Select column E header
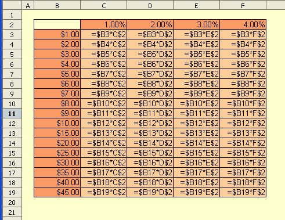Viewport: 285px width, 220px height. pyautogui.click(x=197, y=6)
